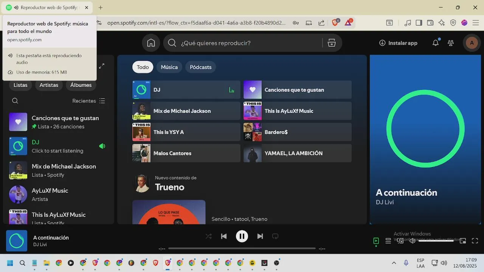Image resolution: width=484 pixels, height=272 pixels.
Task: Adjust the volume slider
Action: point(436,241)
